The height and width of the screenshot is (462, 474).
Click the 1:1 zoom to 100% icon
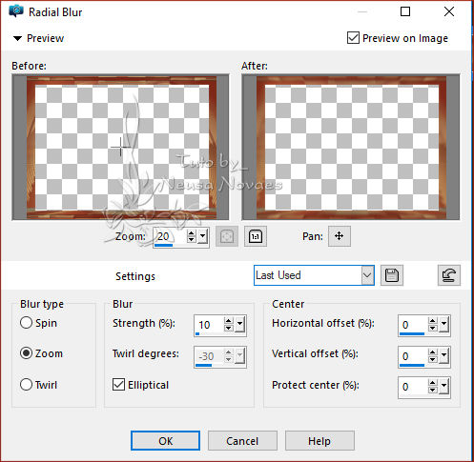tap(256, 236)
